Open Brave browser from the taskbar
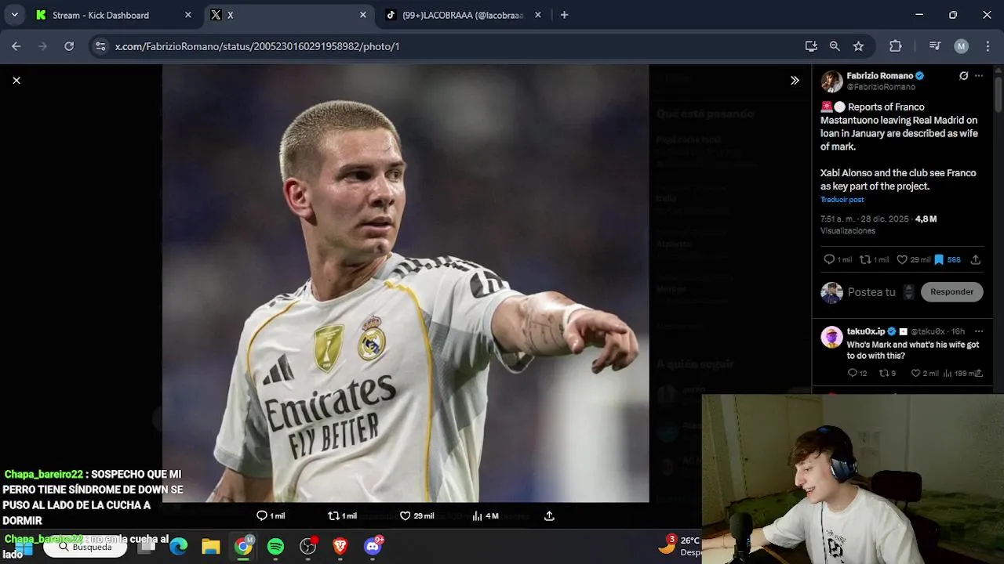This screenshot has width=1004, height=564. (340, 546)
